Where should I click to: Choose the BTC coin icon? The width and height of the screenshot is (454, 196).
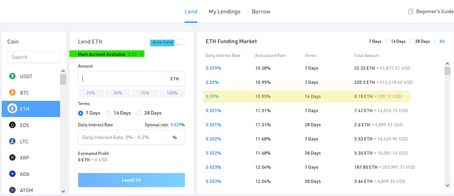point(12,93)
